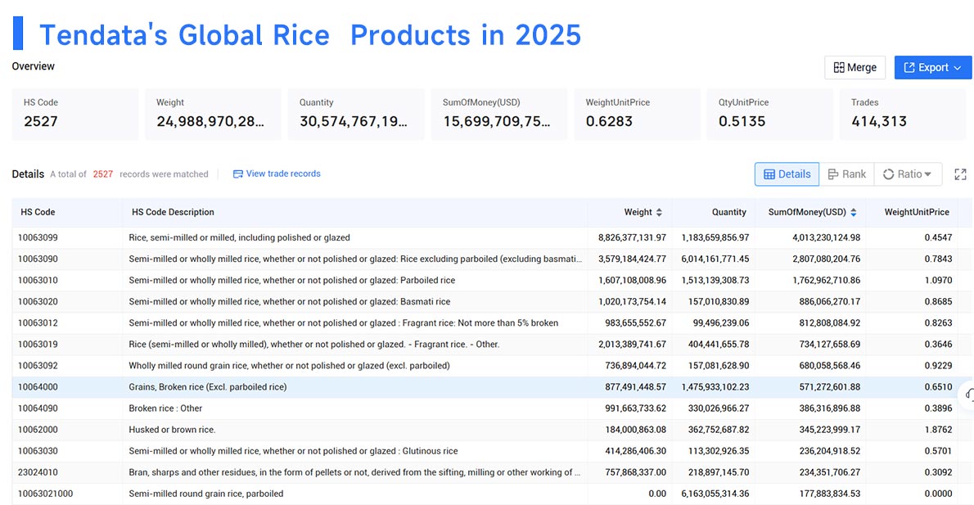Select HS code 10064000 cell
974x505 pixels.
pyautogui.click(x=38, y=387)
